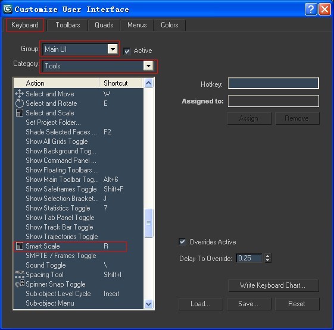The image size is (334, 330).
Task: Click the Reset button
Action: (x=297, y=304)
